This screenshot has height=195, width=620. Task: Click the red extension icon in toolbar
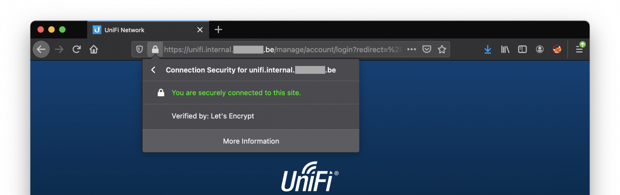tap(557, 49)
